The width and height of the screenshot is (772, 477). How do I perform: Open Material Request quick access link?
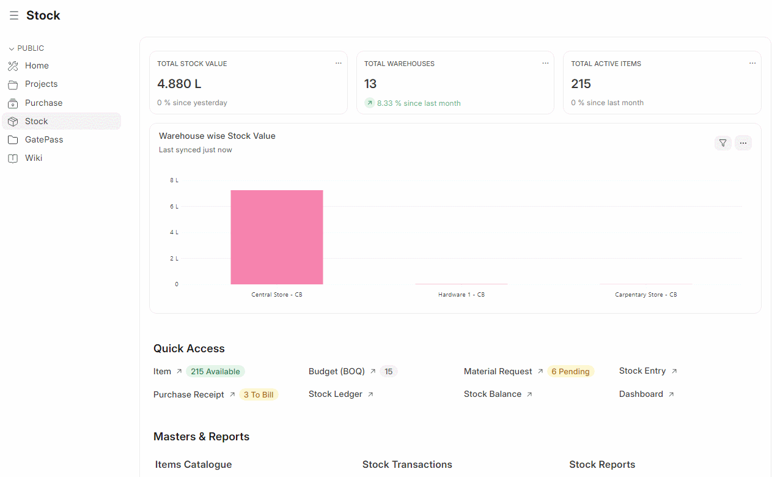point(498,371)
